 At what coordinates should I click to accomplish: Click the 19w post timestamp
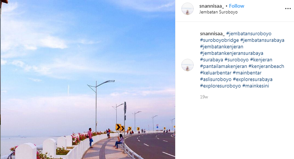[204, 97]
